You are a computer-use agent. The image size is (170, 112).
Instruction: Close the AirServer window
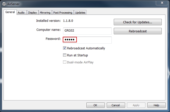pyautogui.click(x=162, y=3)
